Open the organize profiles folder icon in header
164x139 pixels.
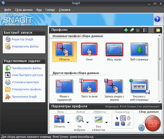point(158,30)
